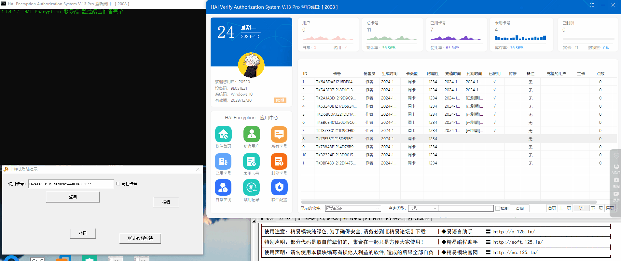Open 软件首页 in the app center
Screen dimensions: 621x261
(223, 134)
